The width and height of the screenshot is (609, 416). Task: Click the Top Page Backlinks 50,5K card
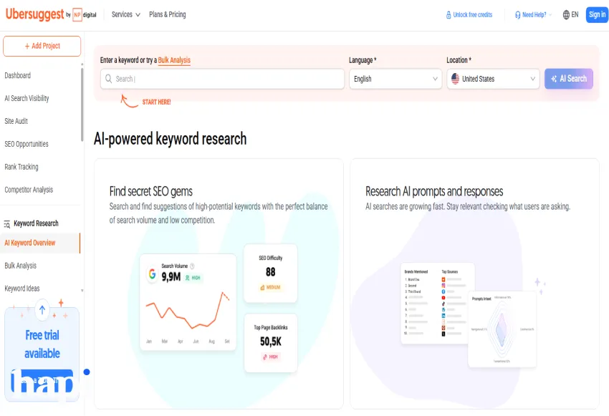271,343
